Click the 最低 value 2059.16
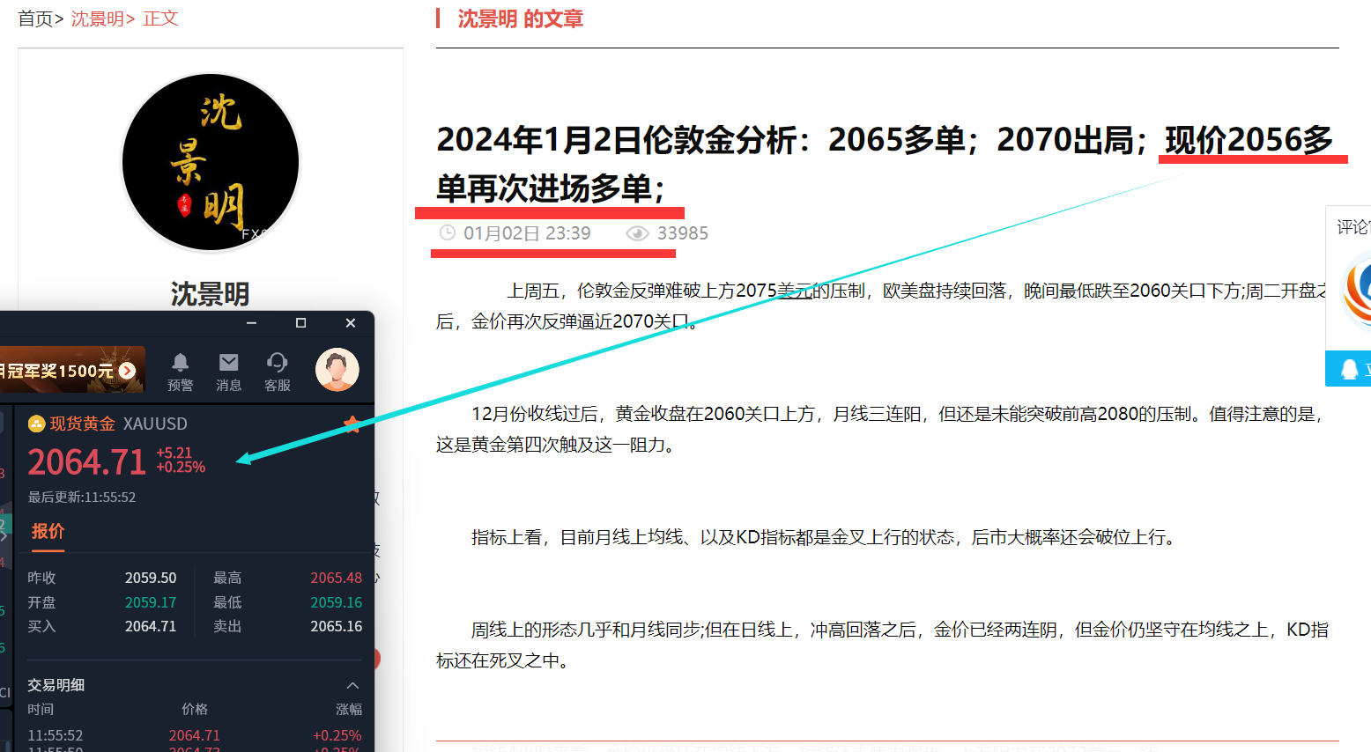The image size is (1371, 752). [x=337, y=602]
